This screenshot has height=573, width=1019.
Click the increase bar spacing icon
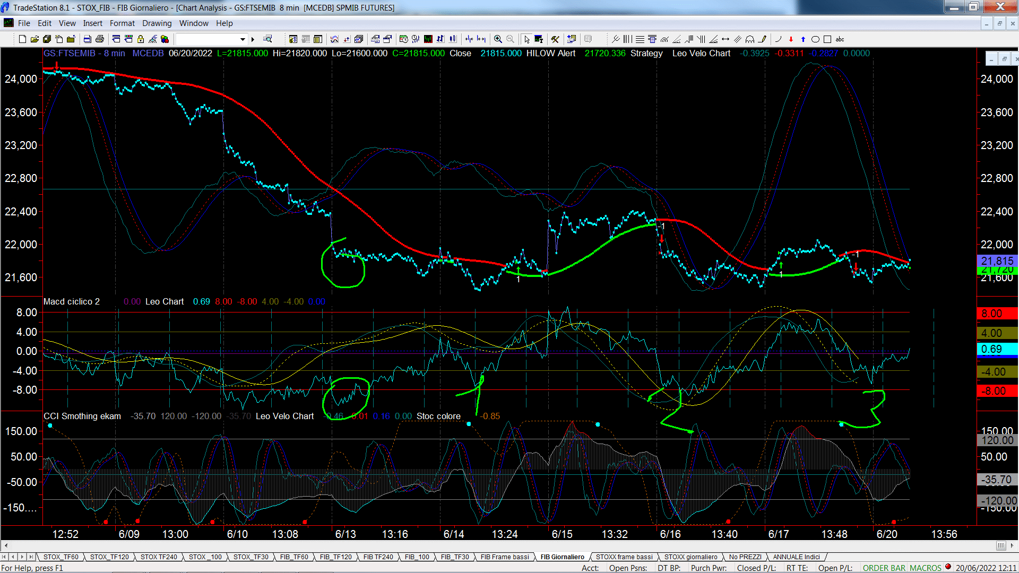(481, 39)
